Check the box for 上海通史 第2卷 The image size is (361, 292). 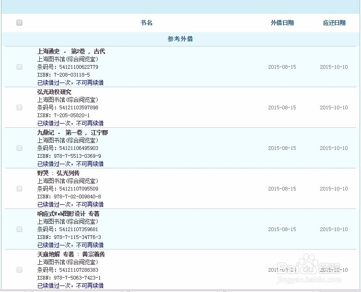click(19, 67)
